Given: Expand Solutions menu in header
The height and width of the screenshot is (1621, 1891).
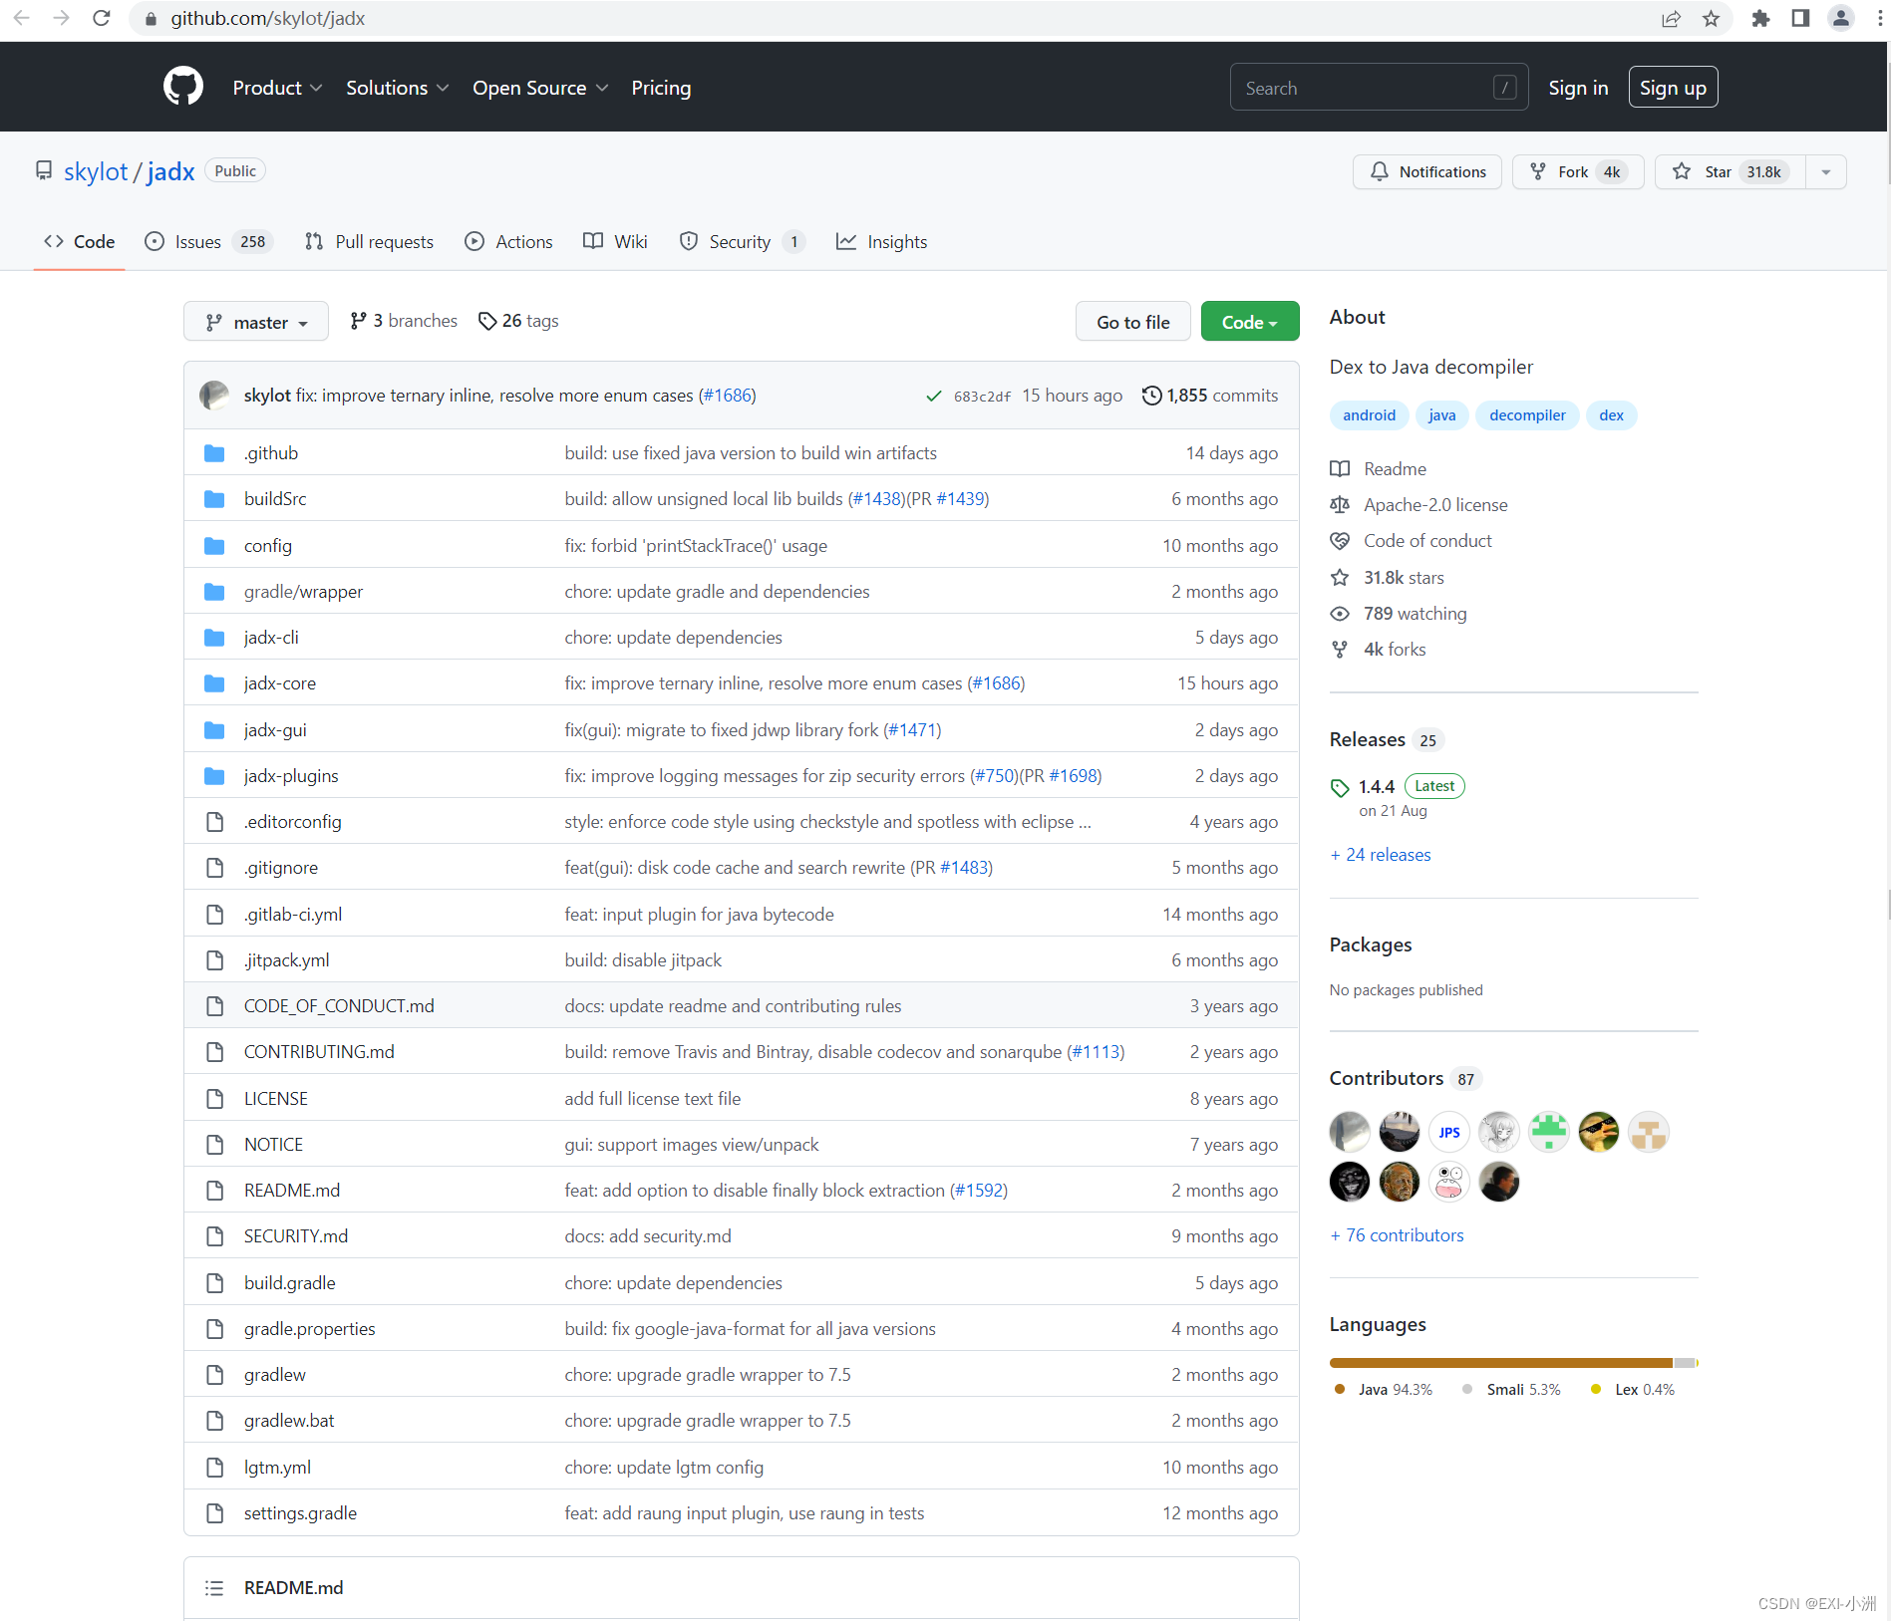Looking at the screenshot, I should (x=397, y=88).
